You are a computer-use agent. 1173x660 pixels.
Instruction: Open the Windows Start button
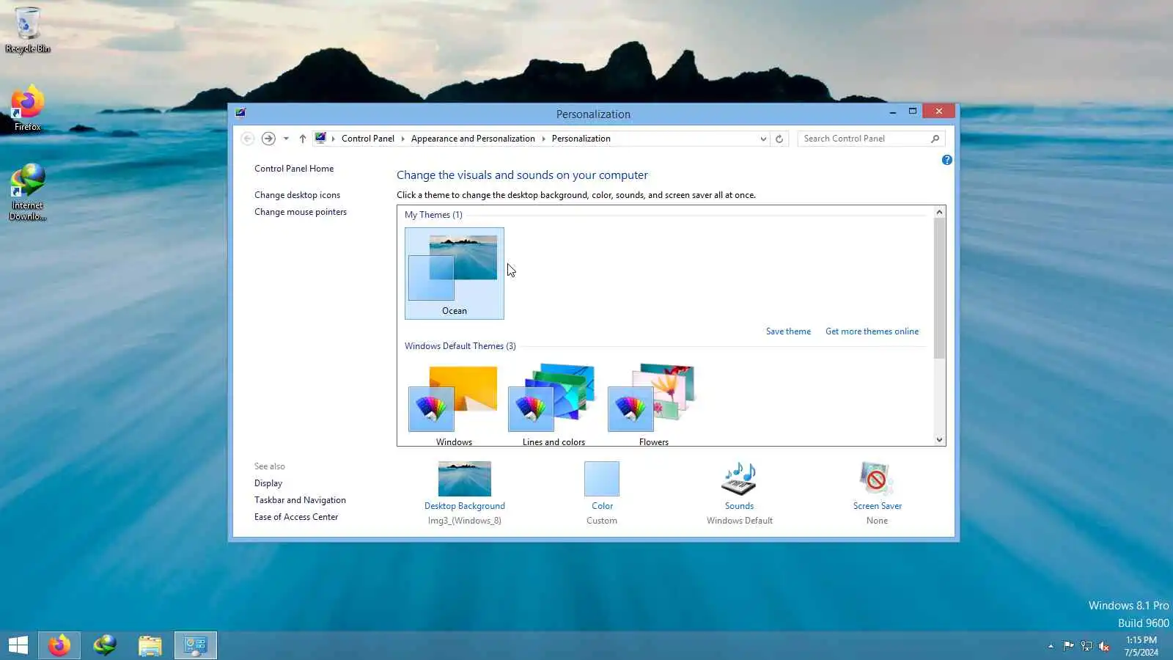tap(18, 645)
